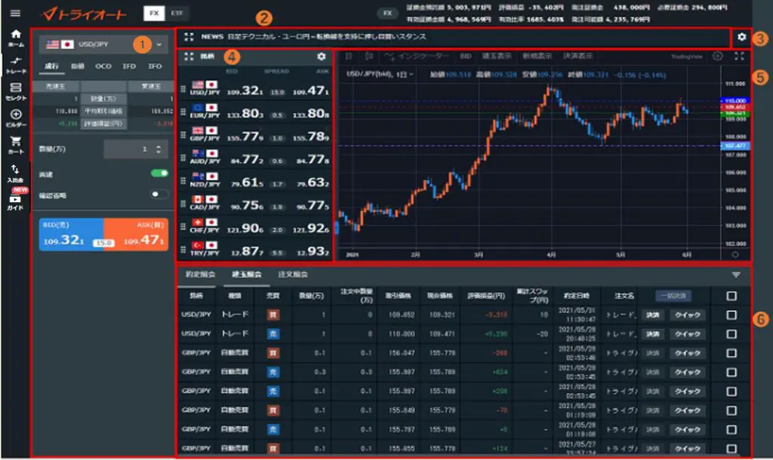Screen dimensions: 773x460
Task: Click the gear icon beside the news bar
Action: 741,37
